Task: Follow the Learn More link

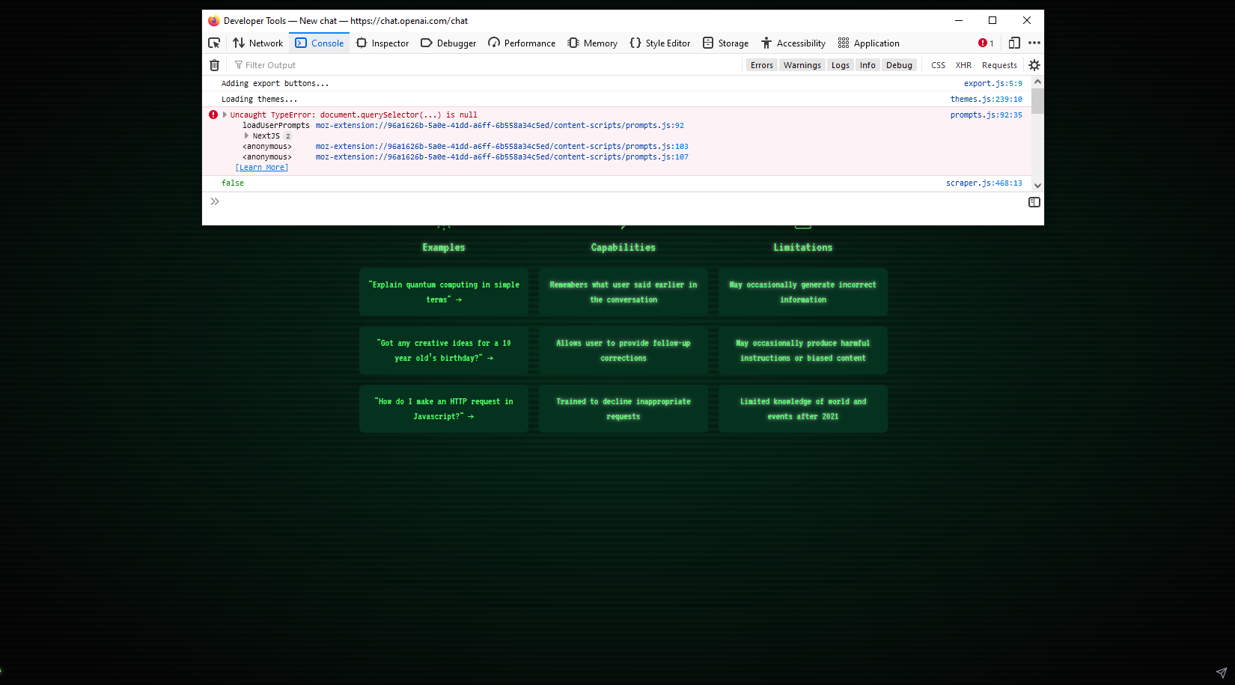Action: [261, 167]
